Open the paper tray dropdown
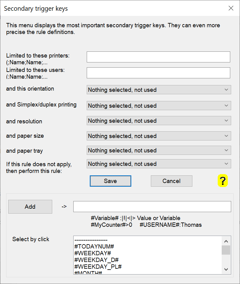The image size is (240, 284). 159,150
